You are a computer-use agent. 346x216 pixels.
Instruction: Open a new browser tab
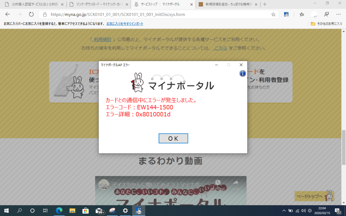tap(265, 4)
